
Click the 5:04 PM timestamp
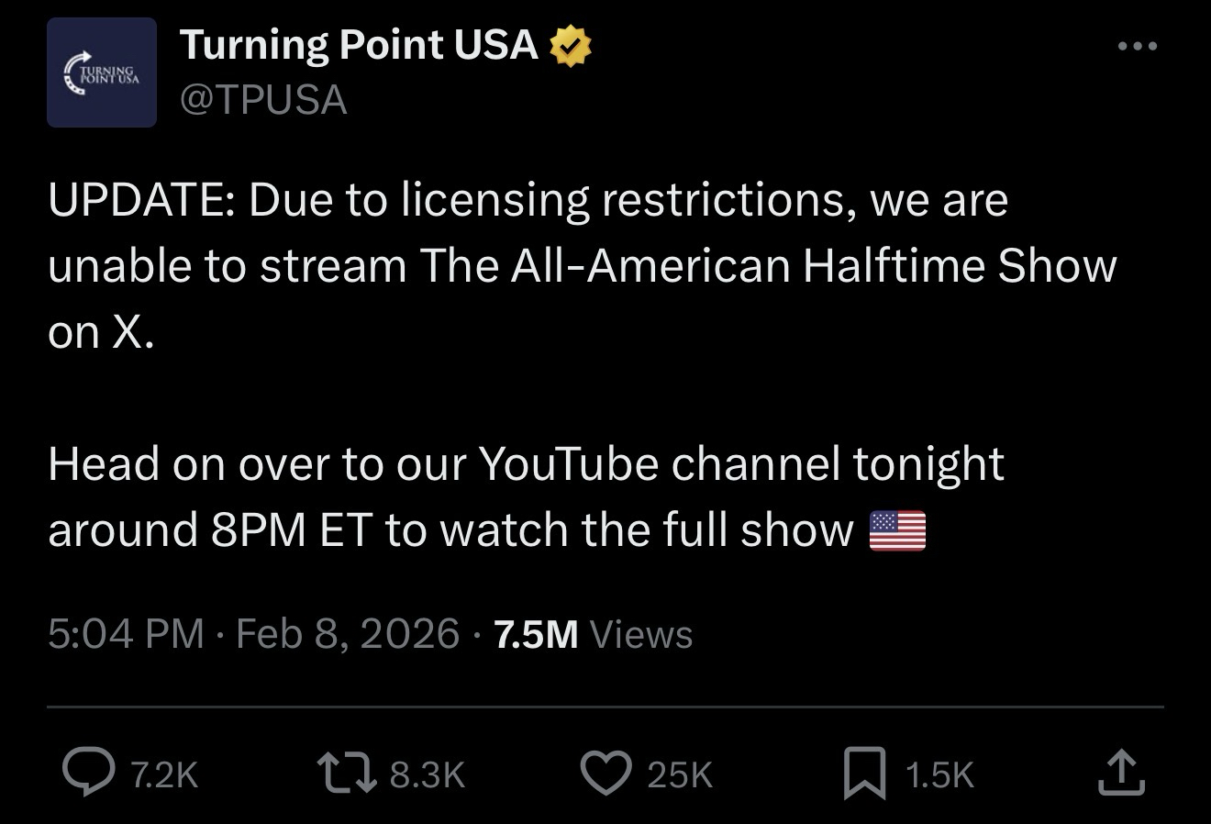[126, 634]
